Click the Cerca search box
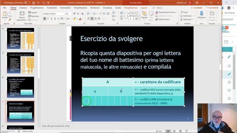The image size is (237, 133). (157, 8)
